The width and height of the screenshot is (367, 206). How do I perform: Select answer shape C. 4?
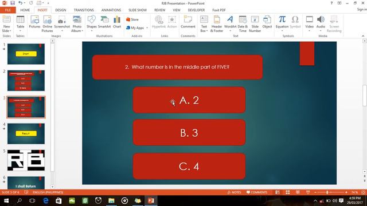click(x=189, y=167)
